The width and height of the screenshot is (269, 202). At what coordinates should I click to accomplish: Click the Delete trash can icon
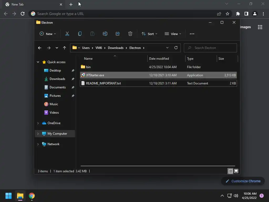click(x=130, y=34)
